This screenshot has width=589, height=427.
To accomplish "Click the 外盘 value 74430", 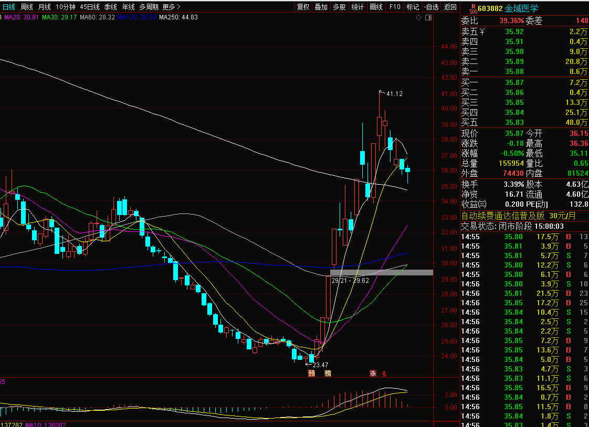I will pos(513,173).
